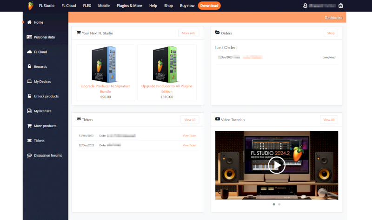The height and width of the screenshot is (220, 372).
Task: Open the FLEX menu item
Action: 87,6
